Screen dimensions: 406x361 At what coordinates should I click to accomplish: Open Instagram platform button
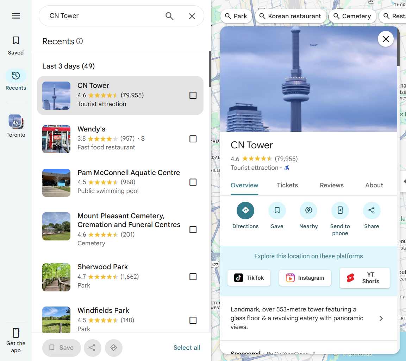305,278
